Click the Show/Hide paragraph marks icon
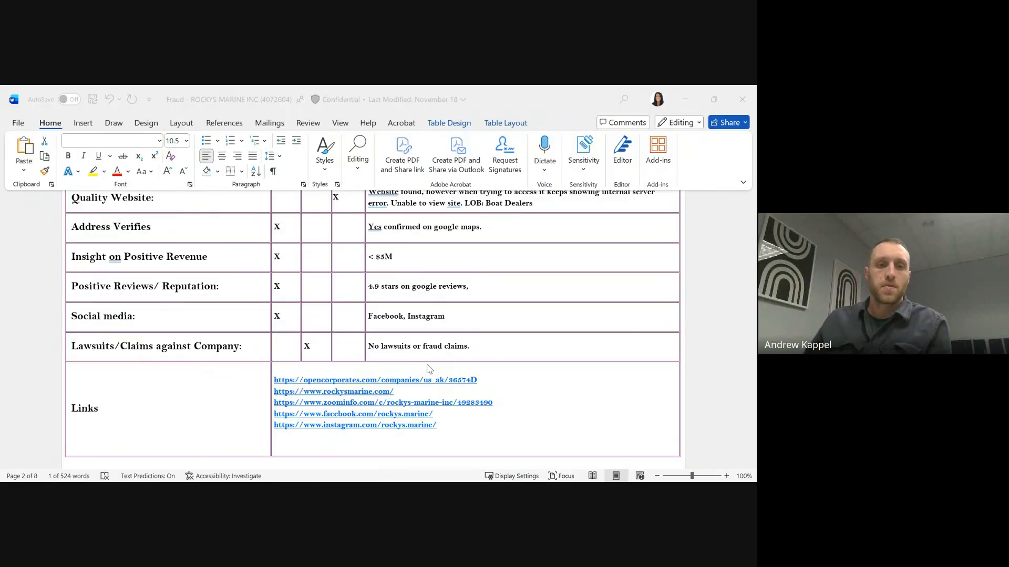Viewport: 1009px width, 567px height. 273,171
